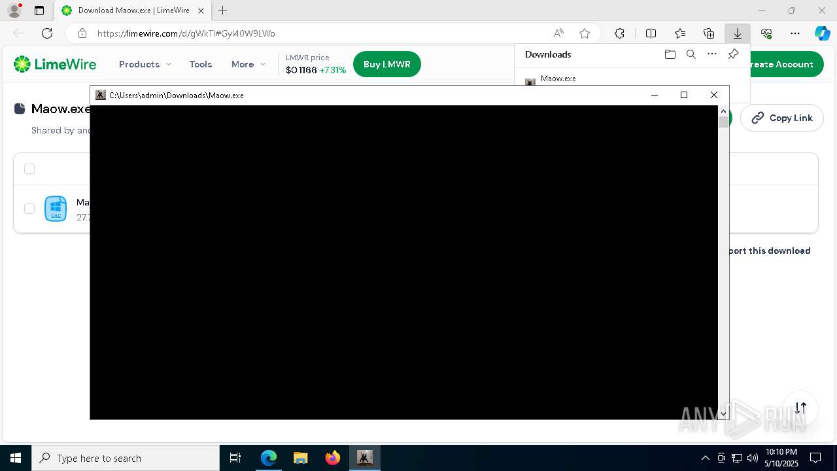Click the console window scroll down arrow
This screenshot has height=471, width=837.
723,413
